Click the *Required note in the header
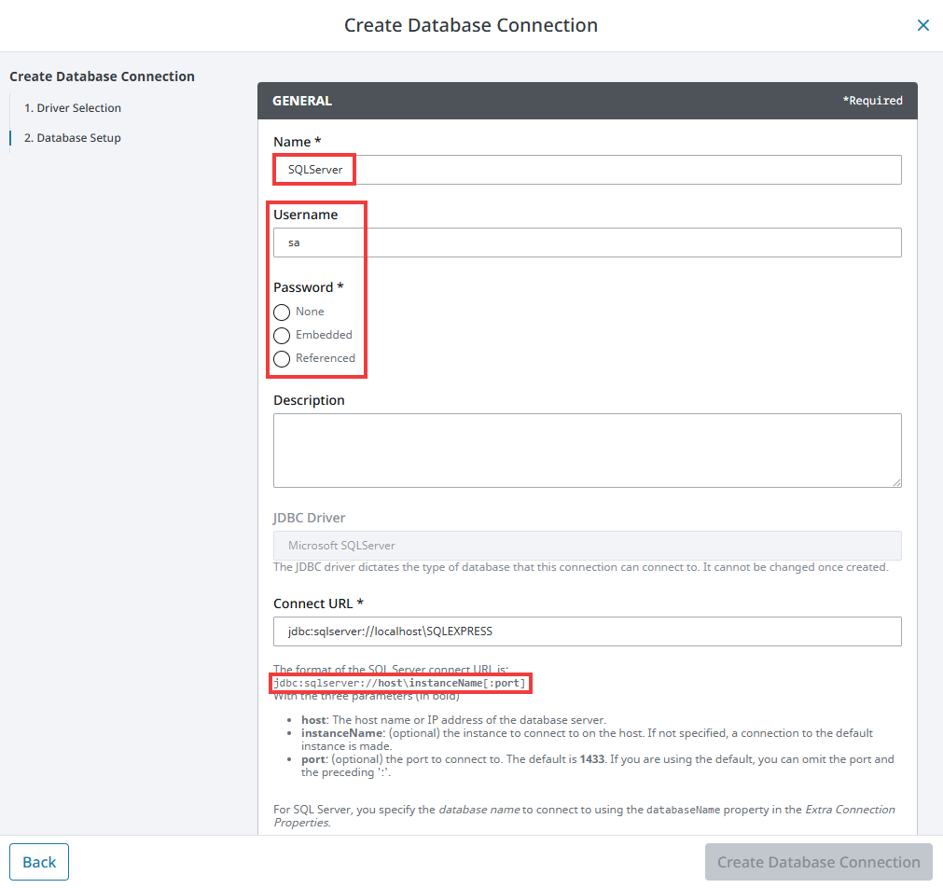Image resolution: width=943 pixels, height=888 pixels. pyautogui.click(x=872, y=101)
